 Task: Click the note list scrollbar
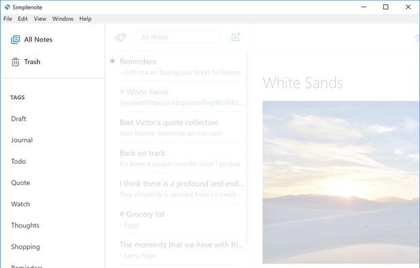point(247,148)
